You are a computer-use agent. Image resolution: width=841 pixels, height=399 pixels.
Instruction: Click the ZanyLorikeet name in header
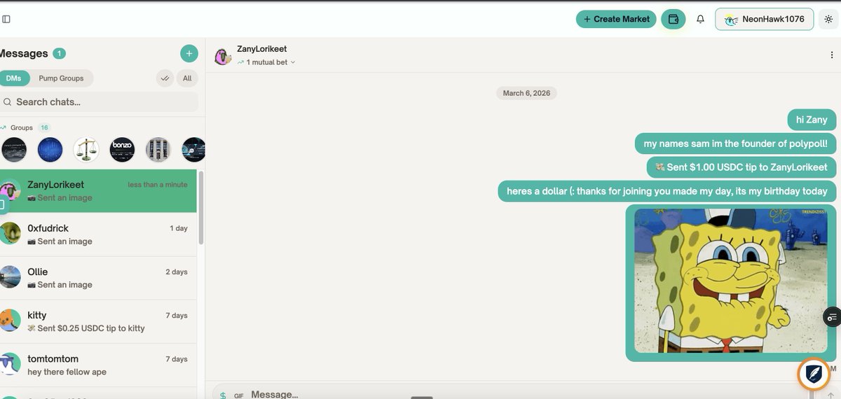(x=261, y=49)
